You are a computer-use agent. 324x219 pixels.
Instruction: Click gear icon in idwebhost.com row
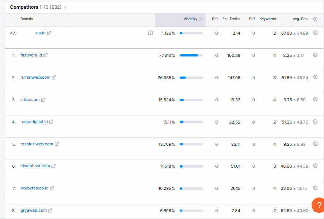click(315, 166)
